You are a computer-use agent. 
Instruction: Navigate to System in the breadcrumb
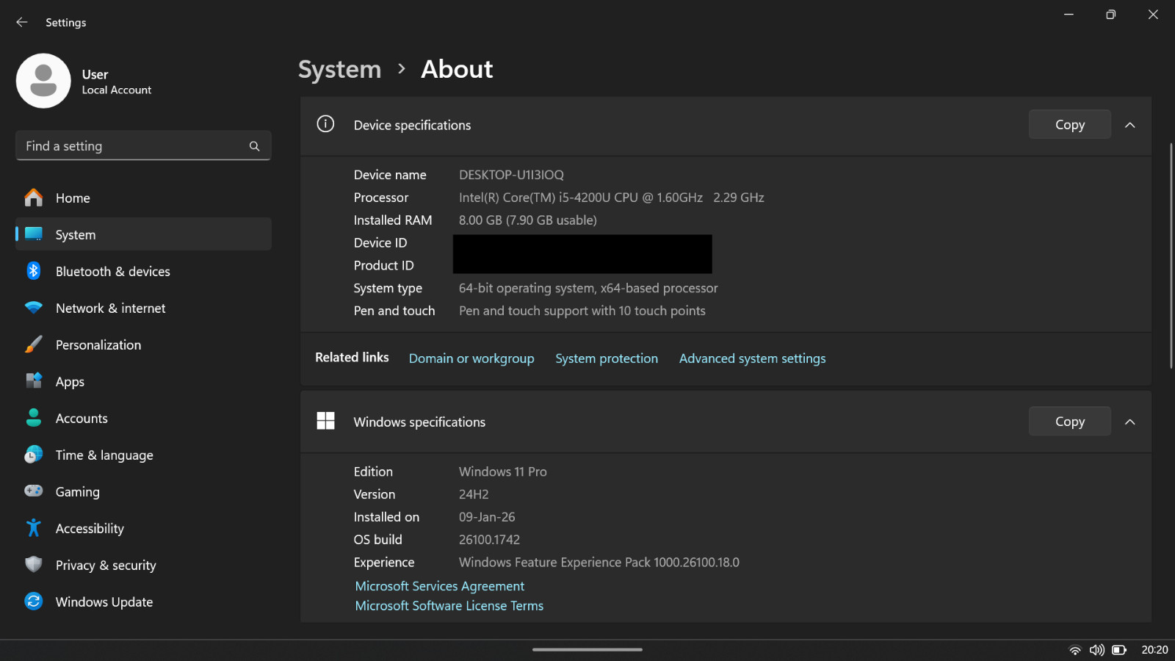[339, 69]
